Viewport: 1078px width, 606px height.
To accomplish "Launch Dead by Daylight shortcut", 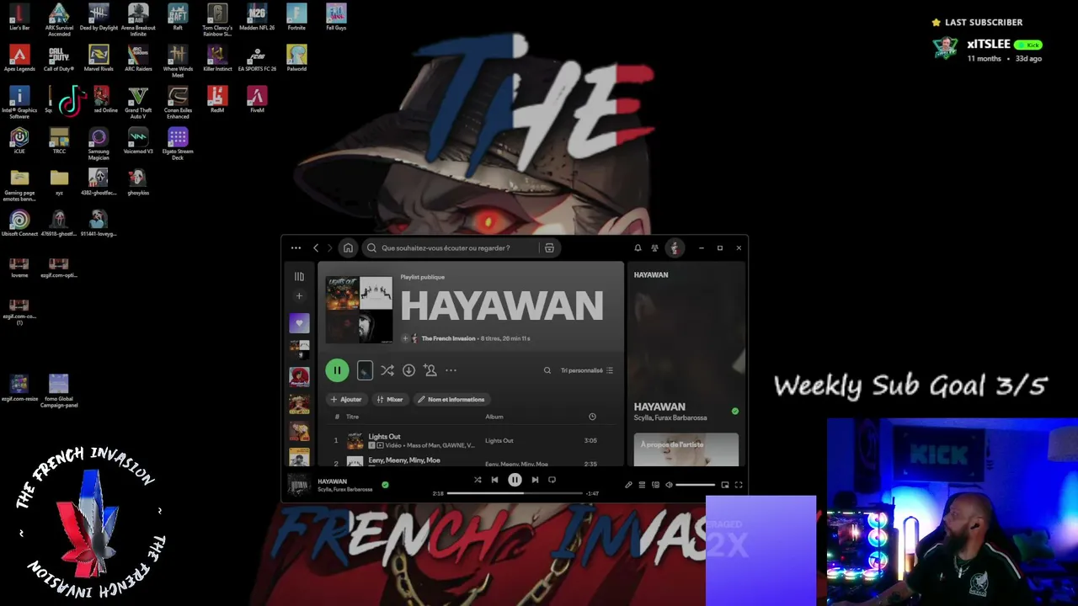I will point(99,17).
